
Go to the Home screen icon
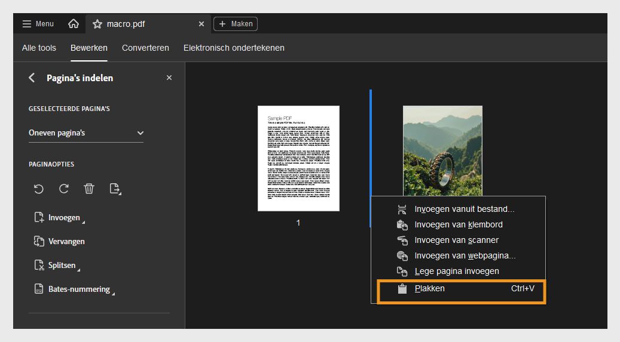click(x=73, y=24)
